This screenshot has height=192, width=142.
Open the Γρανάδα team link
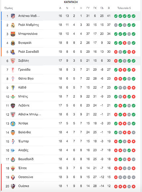click(24, 70)
